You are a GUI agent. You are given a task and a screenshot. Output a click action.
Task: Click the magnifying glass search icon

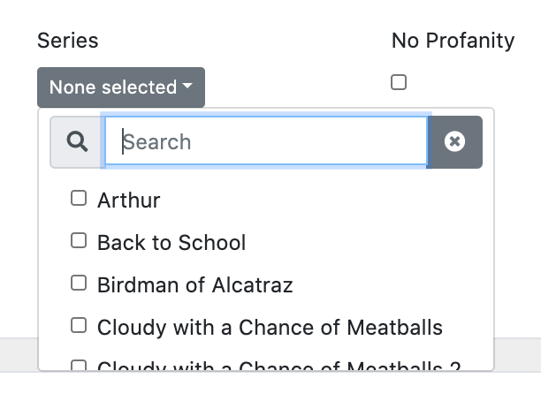pyautogui.click(x=77, y=141)
